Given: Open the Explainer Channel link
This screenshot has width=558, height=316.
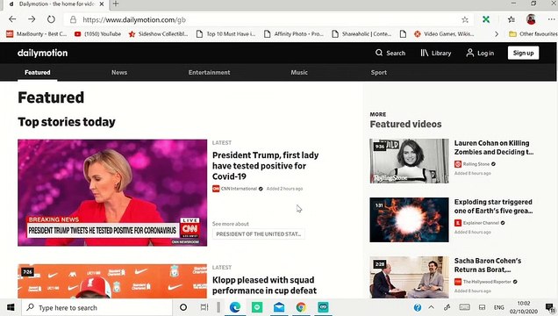Looking at the screenshot, I should (x=480, y=223).
